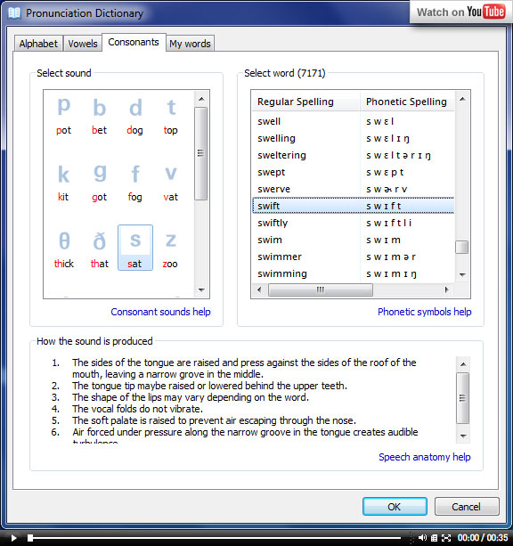Open the My words tab

(x=190, y=44)
